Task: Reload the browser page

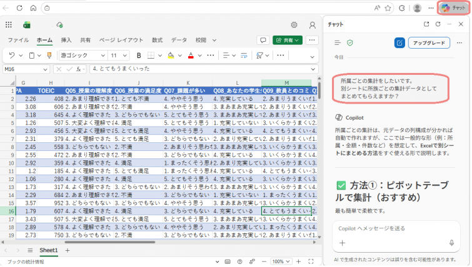Action: point(19,8)
